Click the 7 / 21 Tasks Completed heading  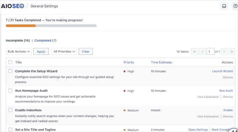click(44, 20)
